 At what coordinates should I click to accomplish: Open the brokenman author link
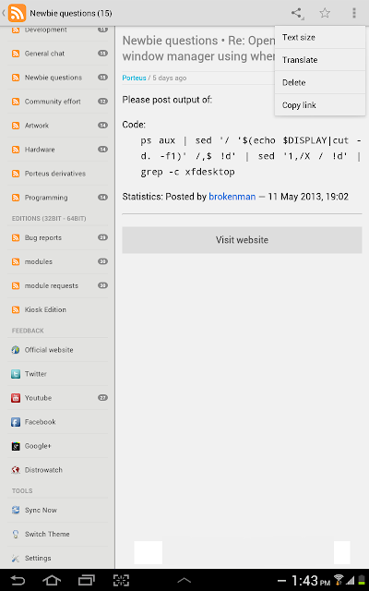tap(232, 197)
